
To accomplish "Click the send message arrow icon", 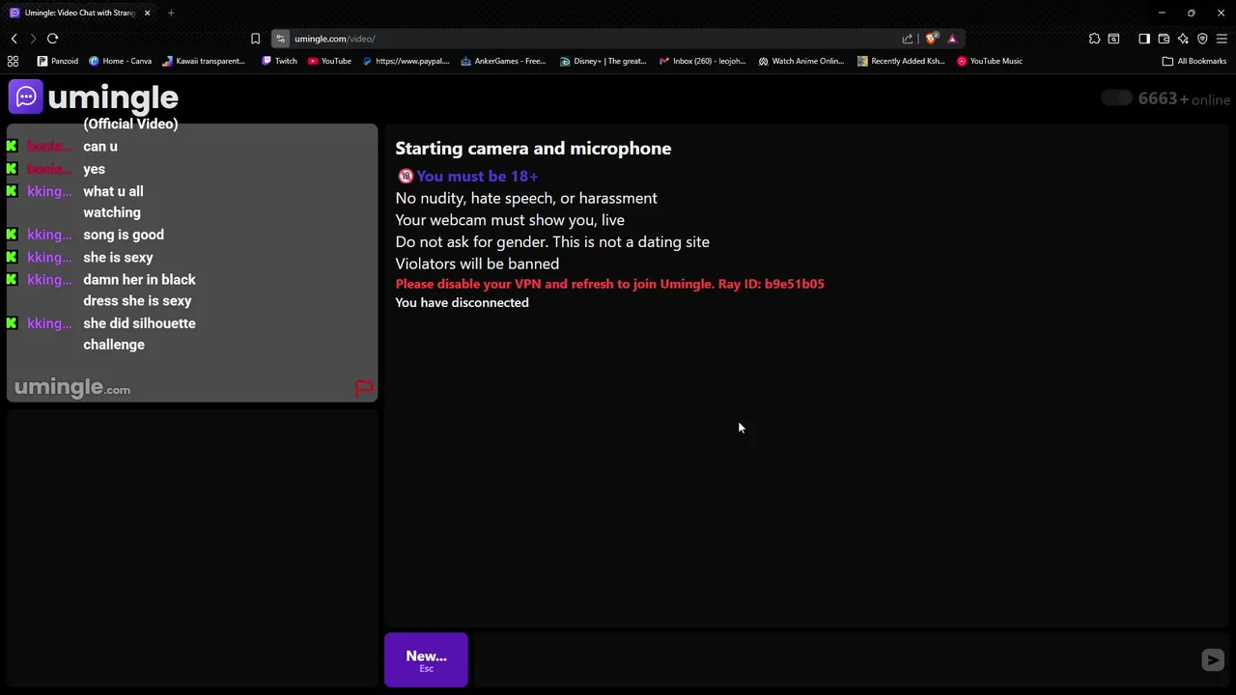I will click(x=1213, y=660).
